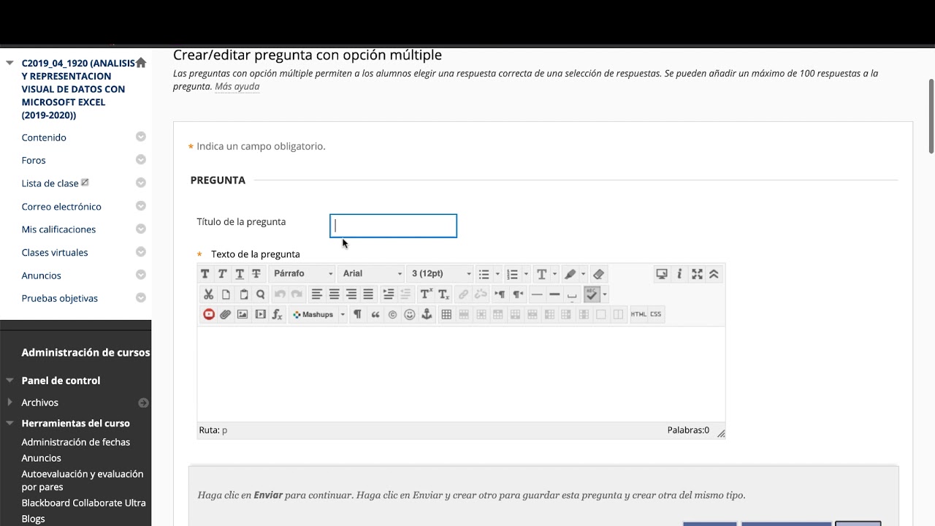
Task: Collapse the Herramientas del curso section
Action: point(10,423)
